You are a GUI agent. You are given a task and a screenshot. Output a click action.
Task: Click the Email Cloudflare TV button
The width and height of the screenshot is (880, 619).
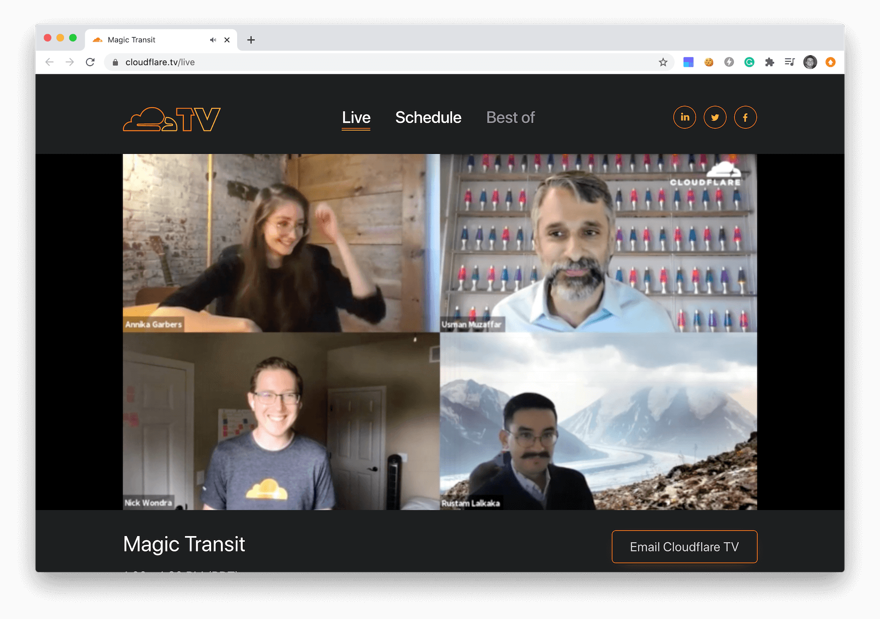pyautogui.click(x=684, y=547)
